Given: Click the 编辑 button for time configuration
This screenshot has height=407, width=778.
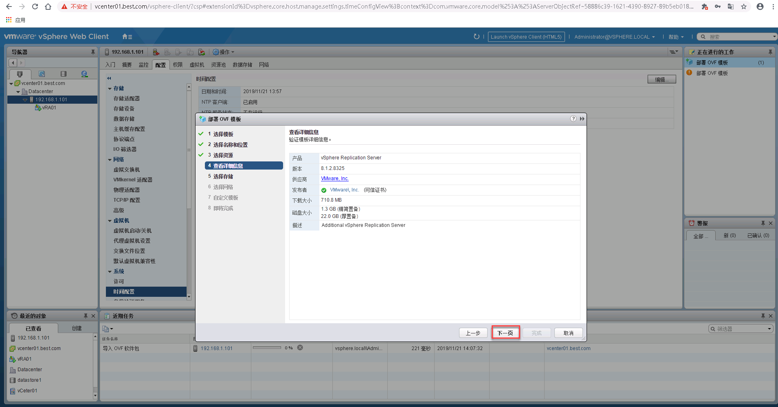Looking at the screenshot, I should tap(662, 79).
